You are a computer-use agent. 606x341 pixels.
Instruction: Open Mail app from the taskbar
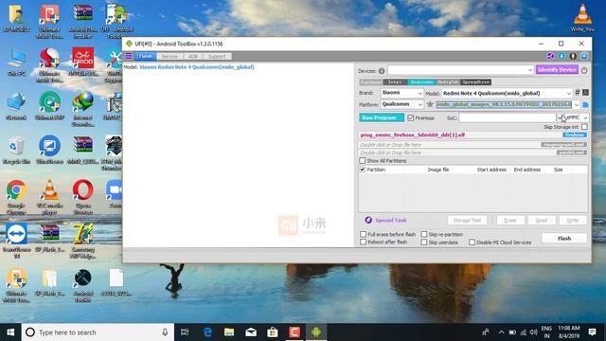pyautogui.click(x=251, y=332)
